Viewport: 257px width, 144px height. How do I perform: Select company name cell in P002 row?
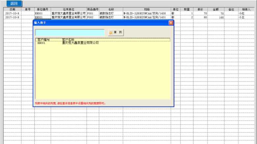point(69,17)
